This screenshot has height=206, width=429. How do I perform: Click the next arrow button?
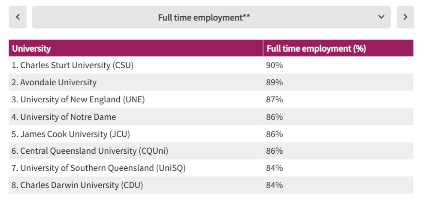(405, 17)
